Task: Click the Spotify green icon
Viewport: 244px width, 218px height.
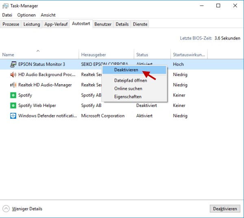Action: click(13, 95)
